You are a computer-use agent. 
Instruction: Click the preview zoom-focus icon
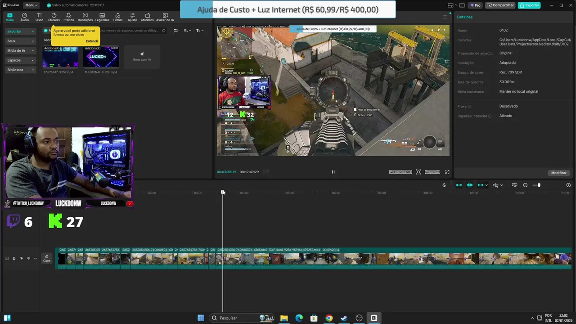[x=418, y=172]
